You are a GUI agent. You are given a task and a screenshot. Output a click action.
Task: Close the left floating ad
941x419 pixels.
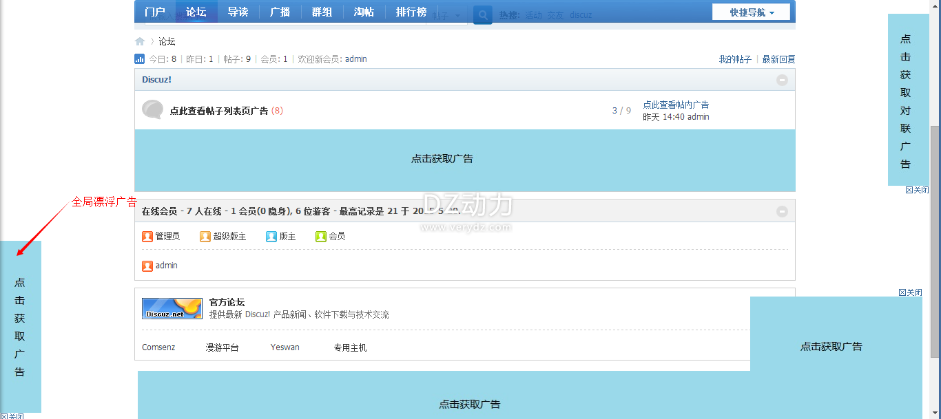(x=12, y=416)
